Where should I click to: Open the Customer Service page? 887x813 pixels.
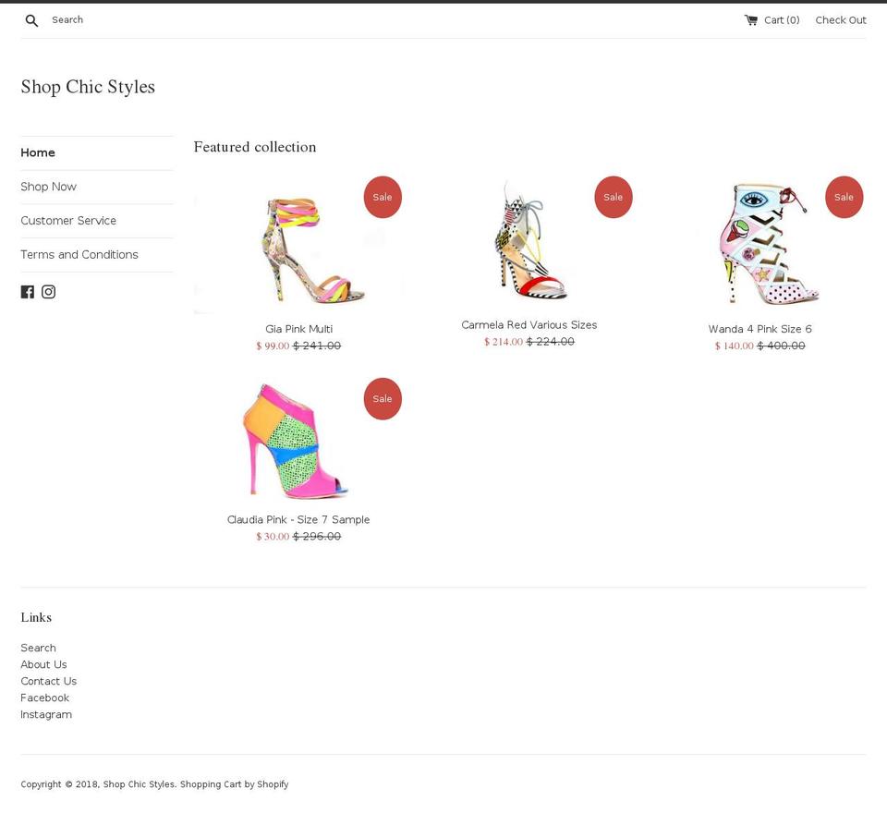[68, 220]
